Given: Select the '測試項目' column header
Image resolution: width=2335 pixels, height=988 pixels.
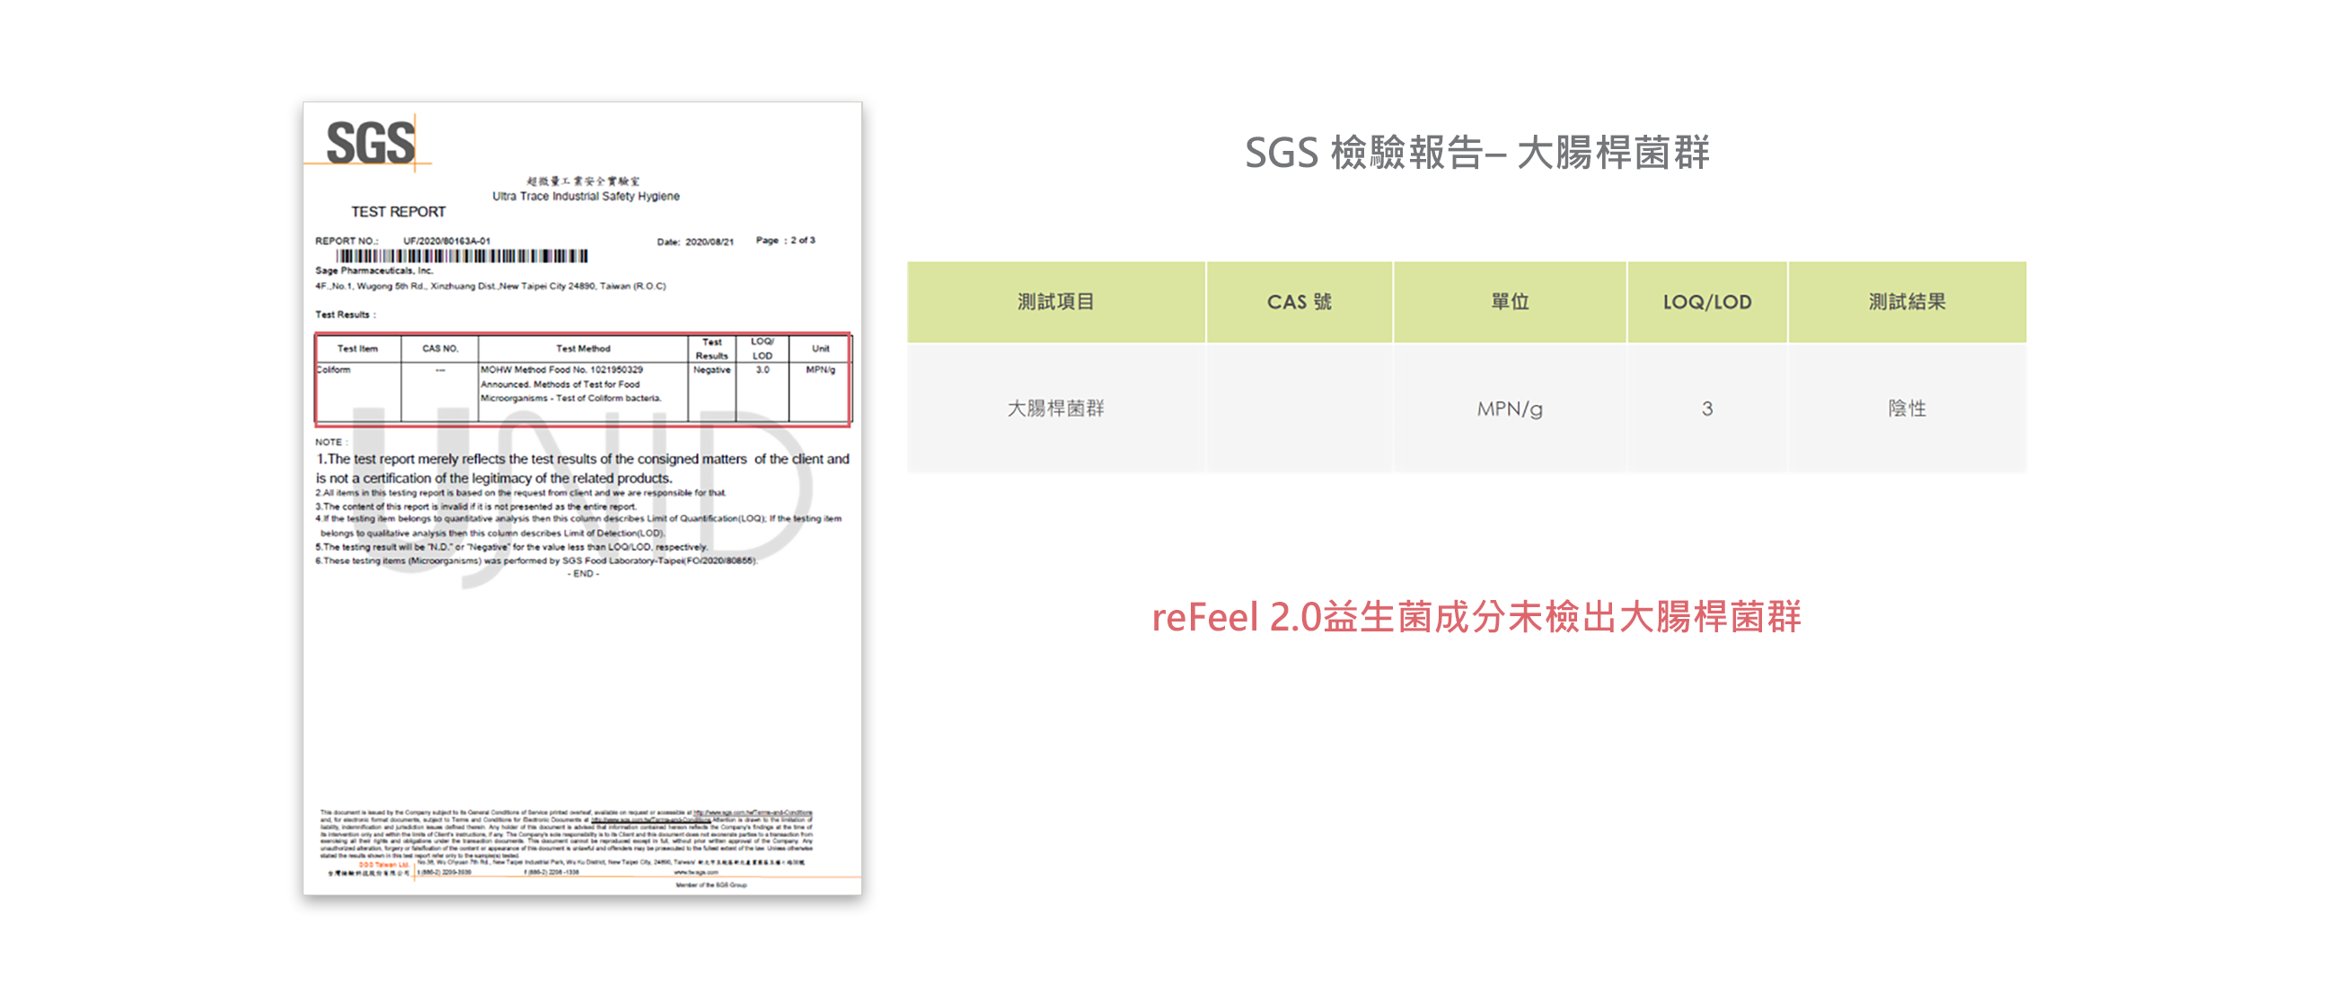Looking at the screenshot, I should click(1056, 302).
